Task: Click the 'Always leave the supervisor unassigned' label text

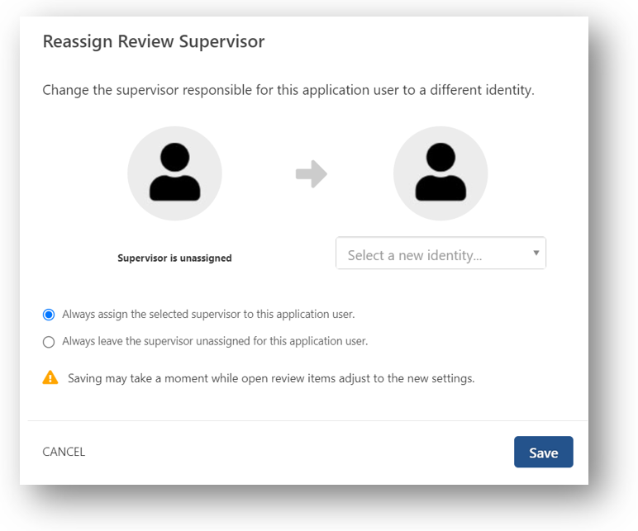Action: pyautogui.click(x=215, y=340)
